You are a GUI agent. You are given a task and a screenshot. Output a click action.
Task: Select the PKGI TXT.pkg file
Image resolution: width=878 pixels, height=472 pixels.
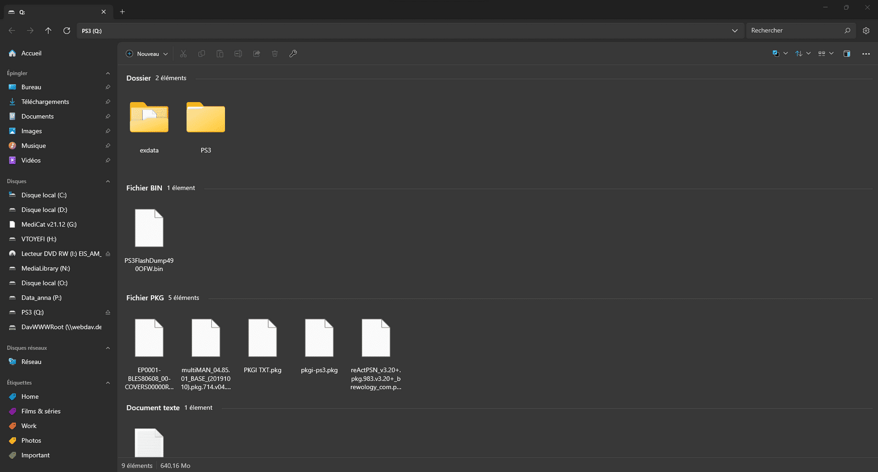[x=262, y=346]
